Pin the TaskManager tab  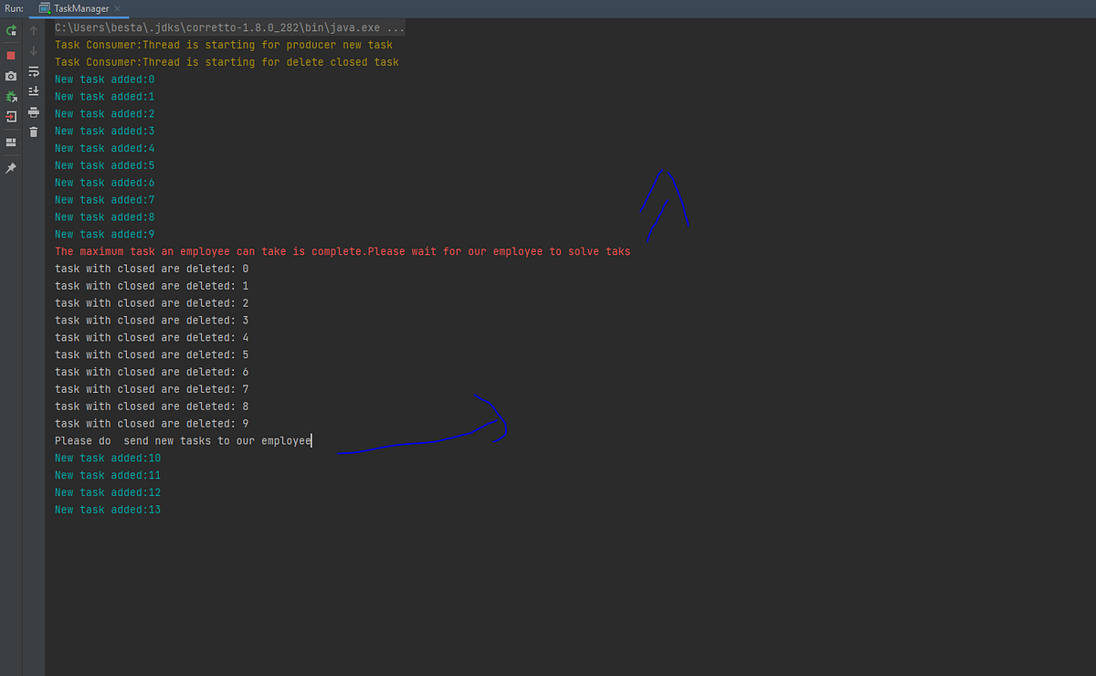(x=11, y=167)
